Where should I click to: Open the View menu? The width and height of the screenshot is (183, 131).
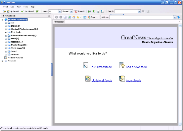(19, 7)
